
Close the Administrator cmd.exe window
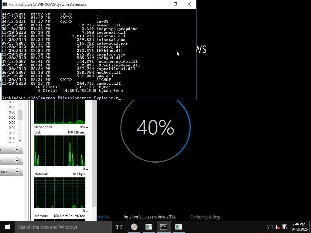[x=189, y=4]
